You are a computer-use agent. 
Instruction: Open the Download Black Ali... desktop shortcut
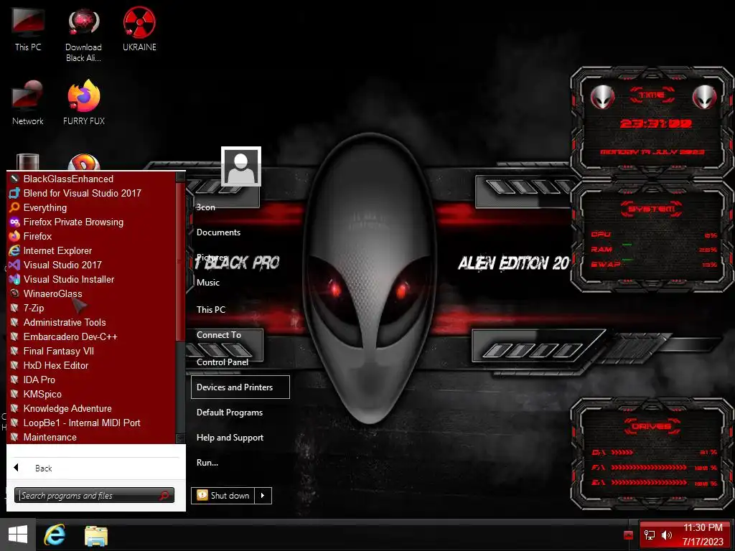(83, 35)
